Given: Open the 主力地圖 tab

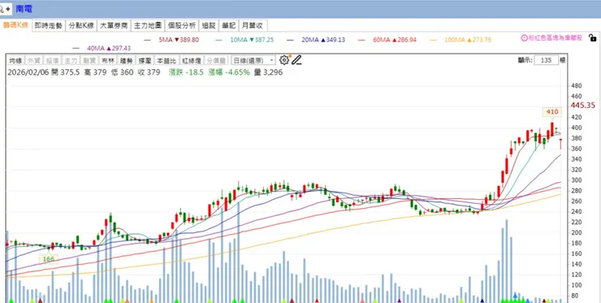Looking at the screenshot, I should [x=148, y=26].
